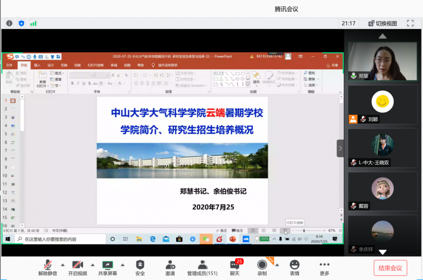Viewport: 423px width, 280px height.
Task: Open the 表情 emoji reactions
Action: click(x=295, y=268)
